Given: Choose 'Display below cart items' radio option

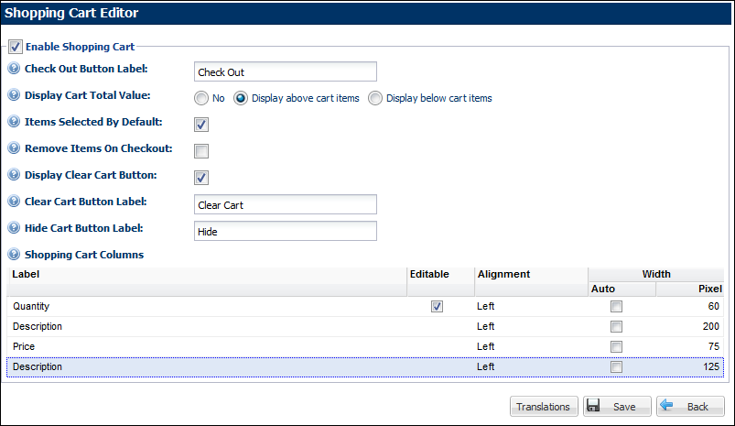Looking at the screenshot, I should pyautogui.click(x=374, y=98).
